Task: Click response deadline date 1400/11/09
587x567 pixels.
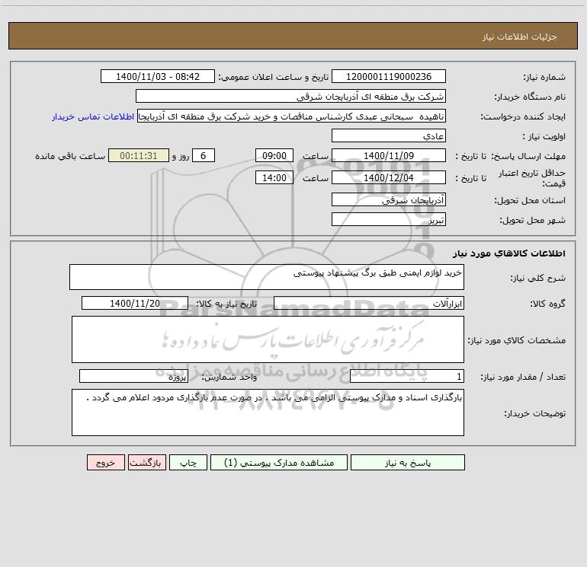Action: tap(389, 155)
